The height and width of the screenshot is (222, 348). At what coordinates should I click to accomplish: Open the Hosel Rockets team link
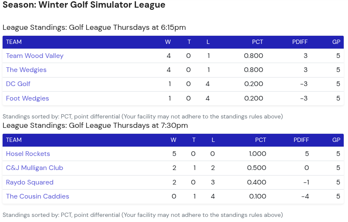click(28, 154)
